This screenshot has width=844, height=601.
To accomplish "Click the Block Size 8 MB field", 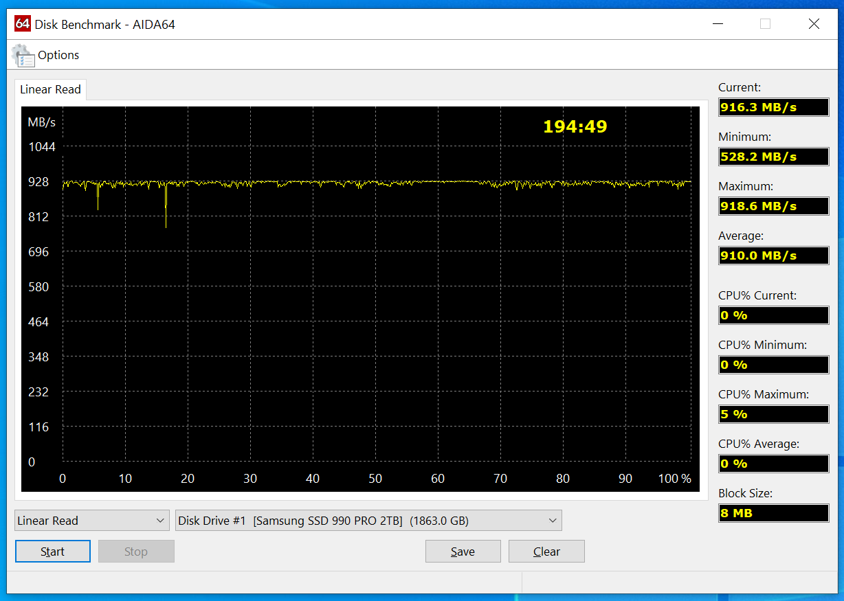I will (774, 513).
